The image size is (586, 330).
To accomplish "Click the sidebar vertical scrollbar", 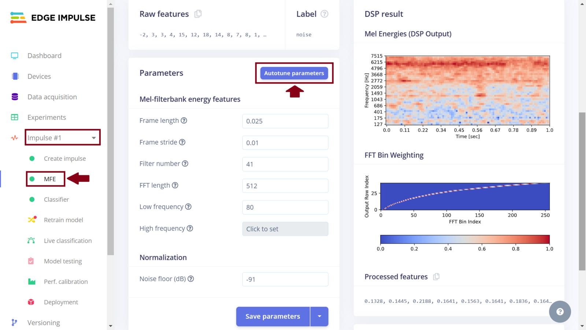I will click(111, 131).
